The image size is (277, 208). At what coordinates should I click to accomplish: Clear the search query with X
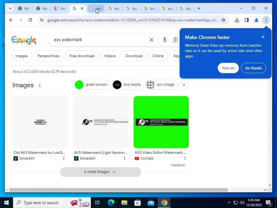click(151, 40)
